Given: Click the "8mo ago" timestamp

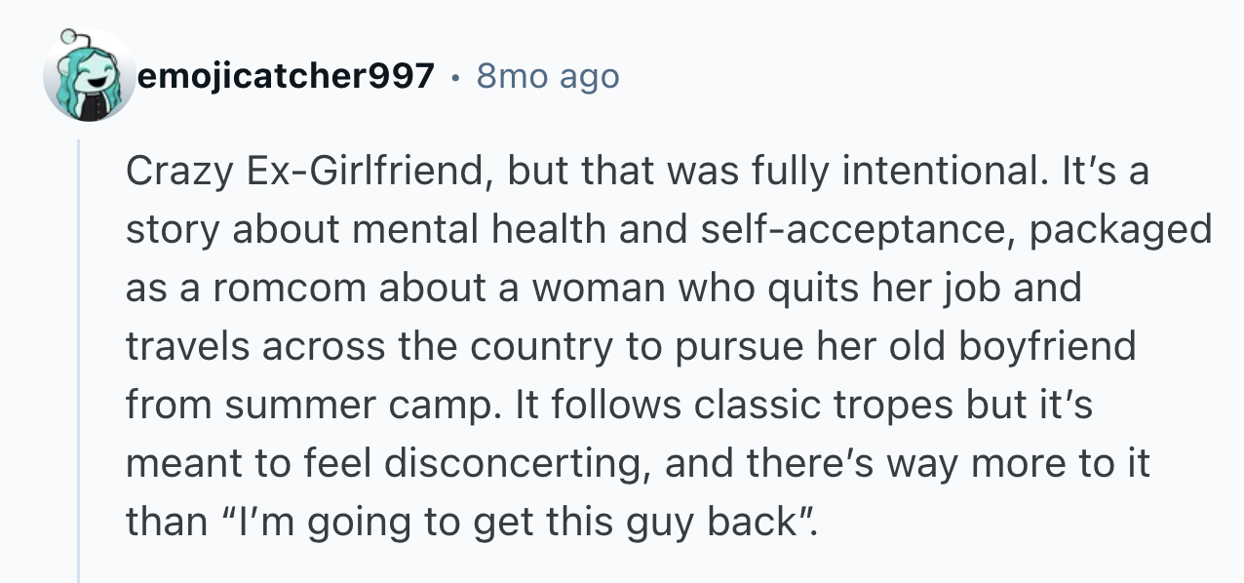Looking at the screenshot, I should tap(547, 75).
